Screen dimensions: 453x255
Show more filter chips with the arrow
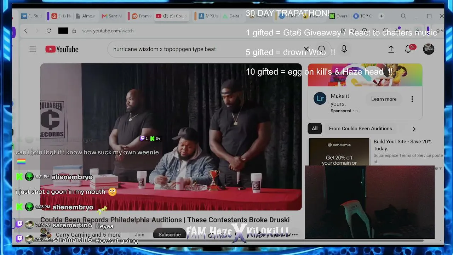pyautogui.click(x=414, y=129)
